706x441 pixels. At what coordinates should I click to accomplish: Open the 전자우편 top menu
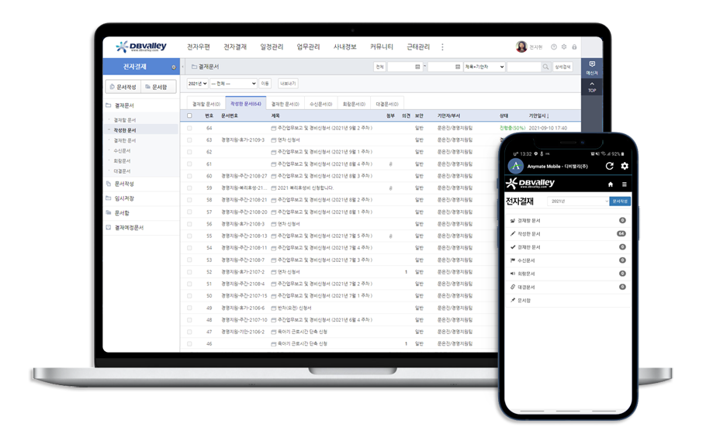coord(199,47)
